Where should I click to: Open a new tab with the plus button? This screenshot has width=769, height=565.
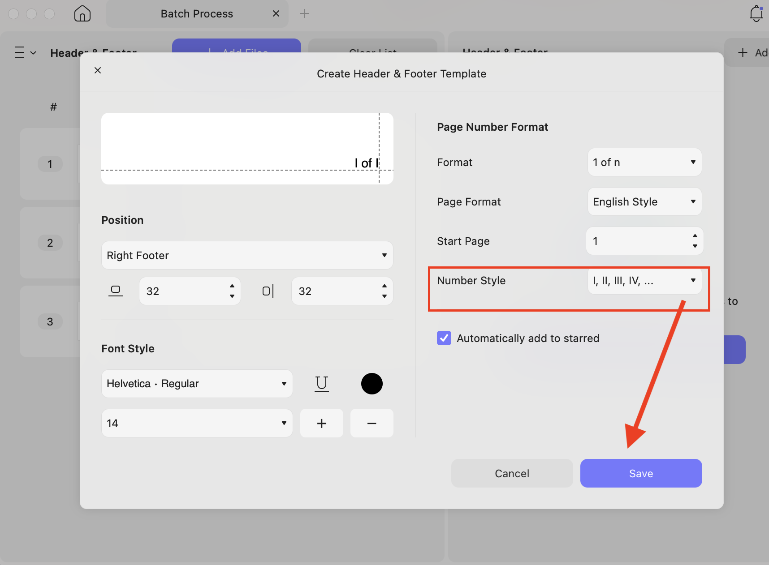pyautogui.click(x=305, y=13)
